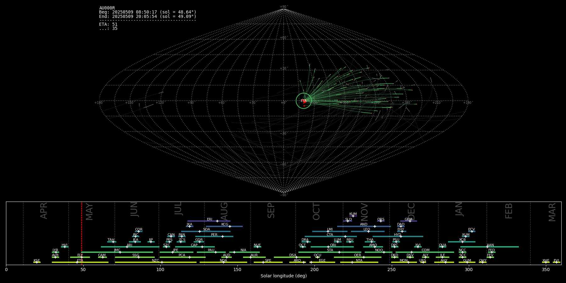The height and width of the screenshot is (283, 566).
Task: Click the DRA shower label
Action: [x=305, y=240]
